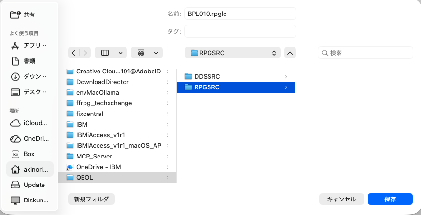This screenshot has width=421, height=215.
Task: Select the MCP_Server folder
Action: [117, 157]
